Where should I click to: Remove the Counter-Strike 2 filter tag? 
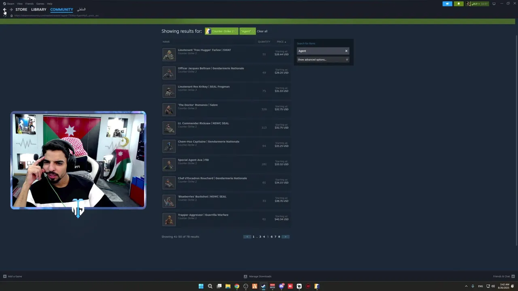coord(236,31)
